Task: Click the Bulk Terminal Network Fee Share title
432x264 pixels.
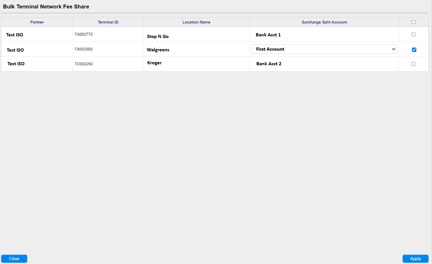Action: [x=46, y=6]
